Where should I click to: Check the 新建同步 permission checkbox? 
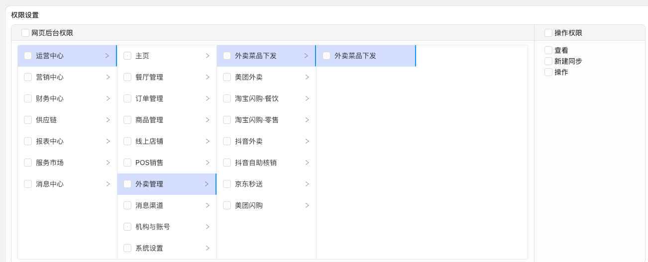[x=548, y=61]
